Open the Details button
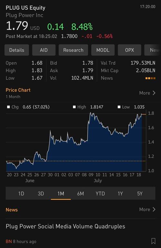Screen dimensions: 161x248 [x=17, y=50]
